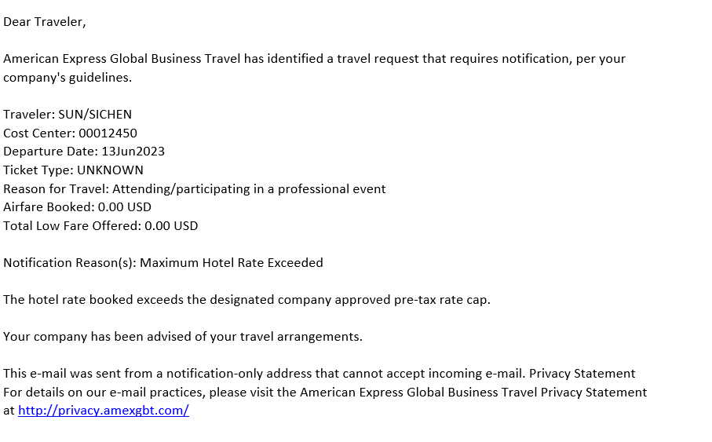The width and height of the screenshot is (712, 442).
Task: Click 'Maximum Hotel Rate Exceeded' text
Action: (x=231, y=262)
